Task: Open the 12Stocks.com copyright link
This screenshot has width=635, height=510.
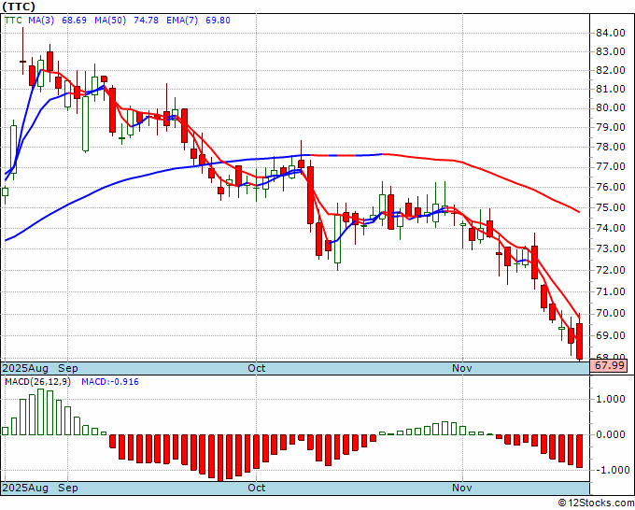Action: [x=597, y=503]
